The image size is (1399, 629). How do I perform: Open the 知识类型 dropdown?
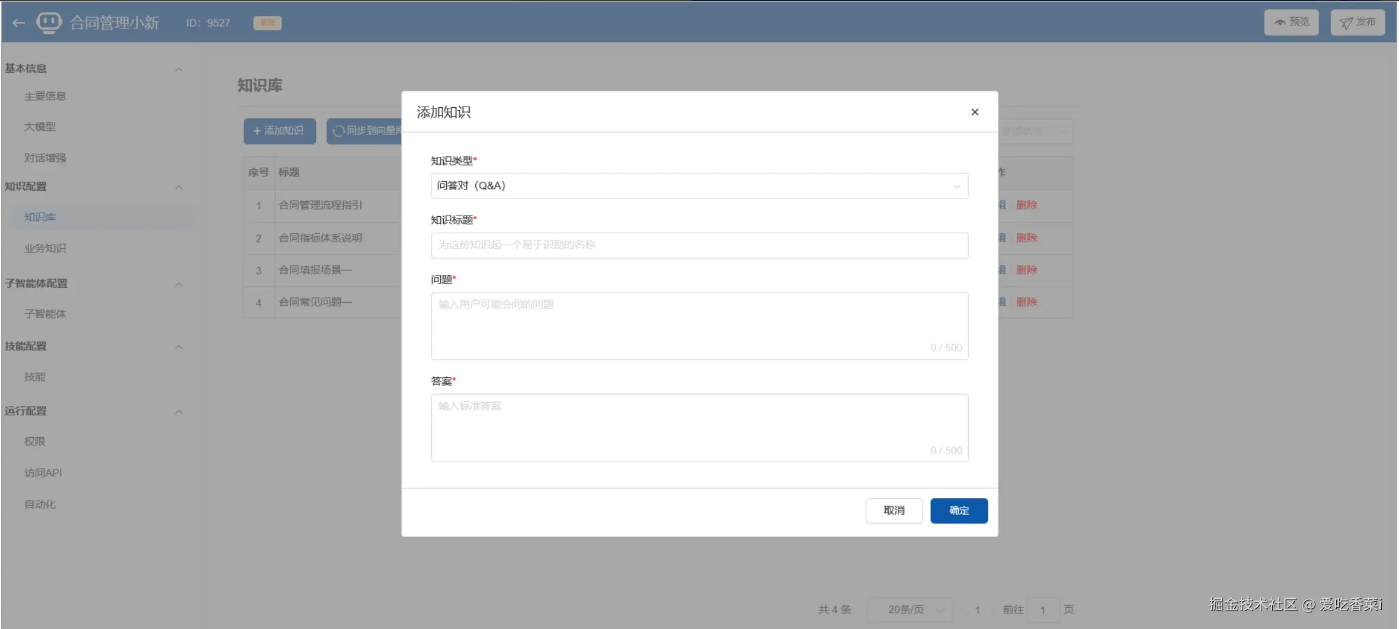(x=699, y=186)
